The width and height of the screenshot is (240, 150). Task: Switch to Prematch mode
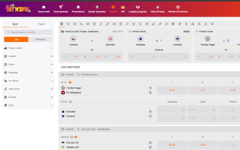(40, 39)
